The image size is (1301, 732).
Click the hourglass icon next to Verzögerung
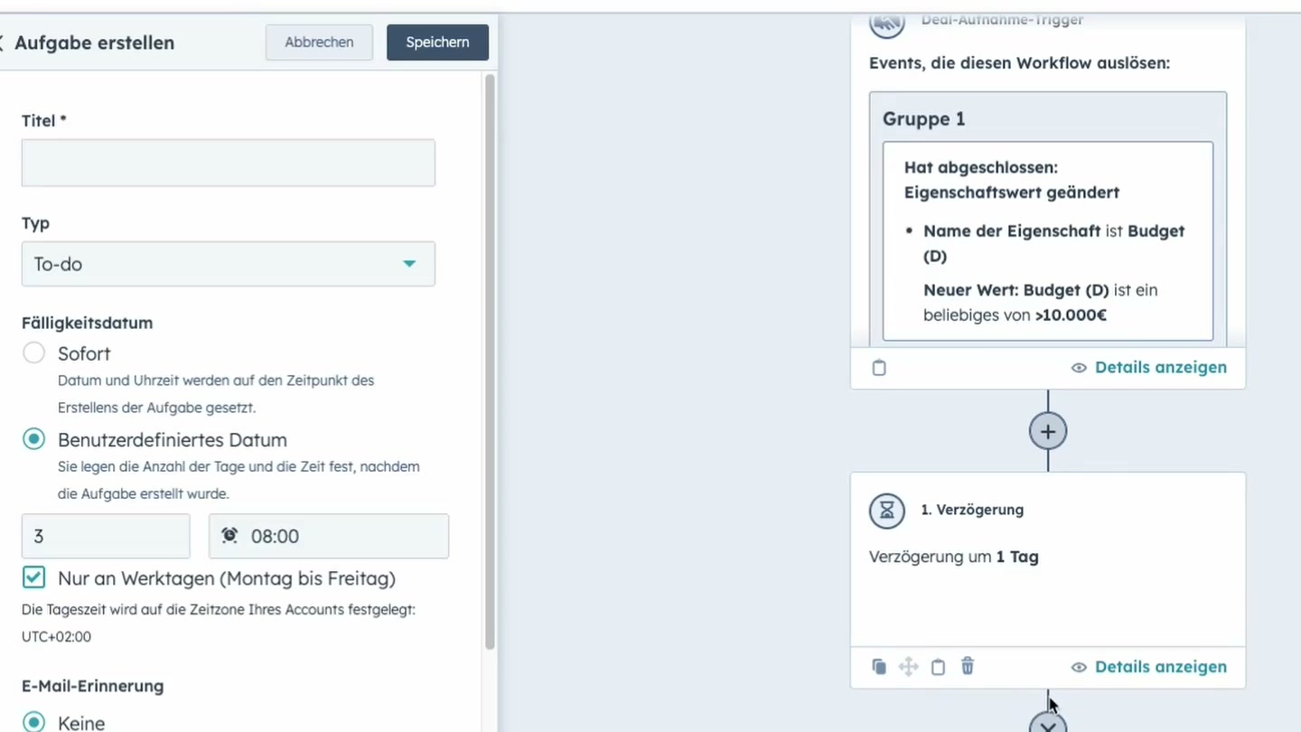(886, 511)
